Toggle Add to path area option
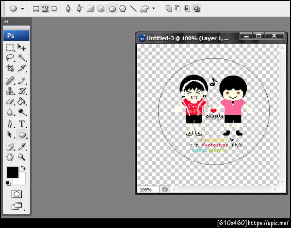Viewport: 291px width, 228px height. point(169,8)
